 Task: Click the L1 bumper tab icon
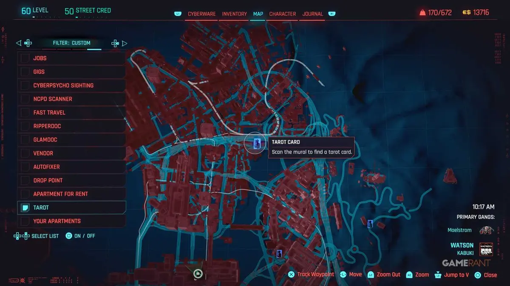click(178, 14)
